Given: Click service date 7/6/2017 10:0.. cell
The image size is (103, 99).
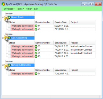Looking at the screenshot, I should coord(62,53).
